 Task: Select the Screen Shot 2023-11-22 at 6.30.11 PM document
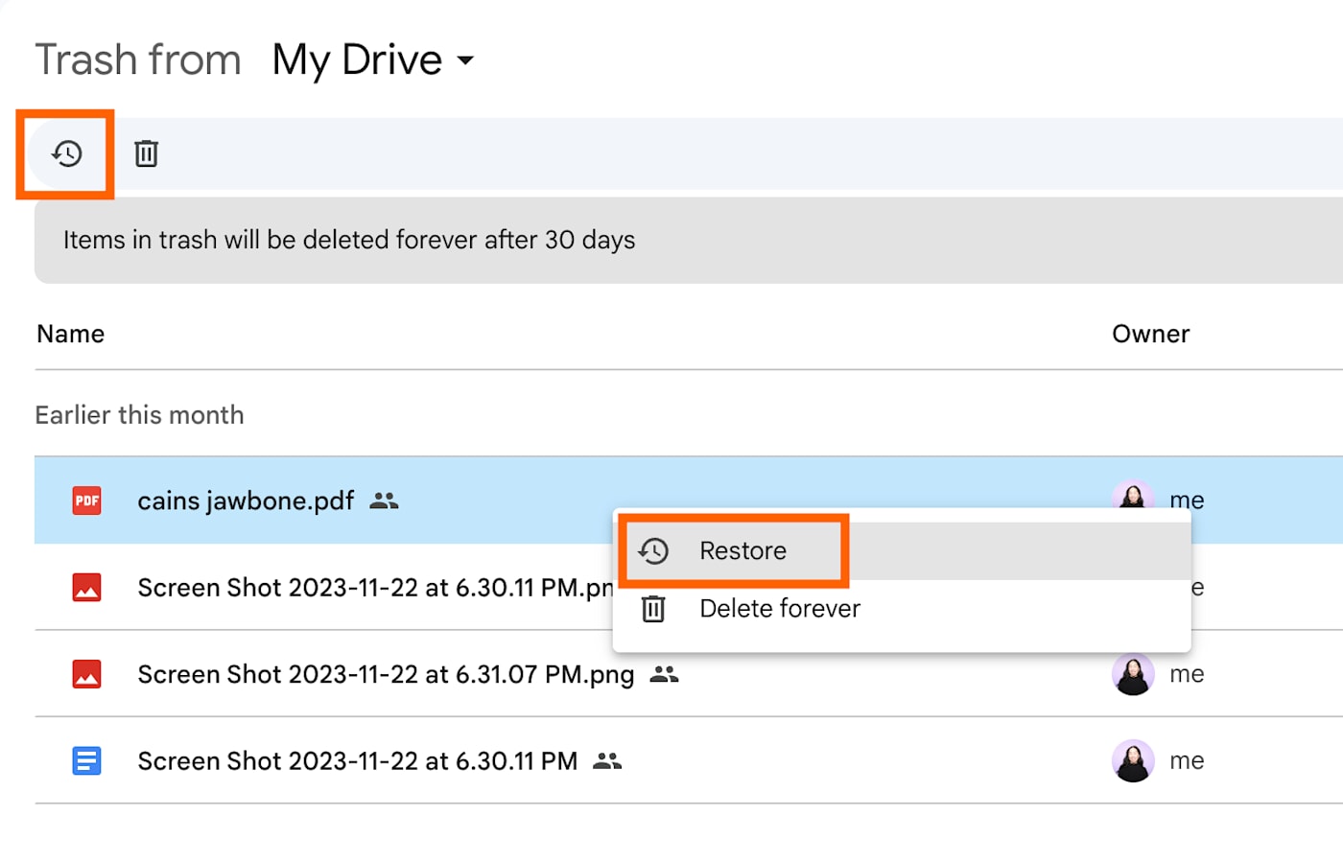[357, 761]
